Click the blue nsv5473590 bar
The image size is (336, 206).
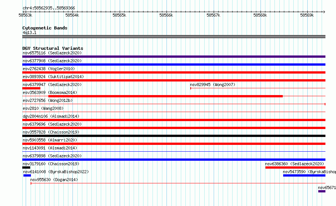[304, 175]
